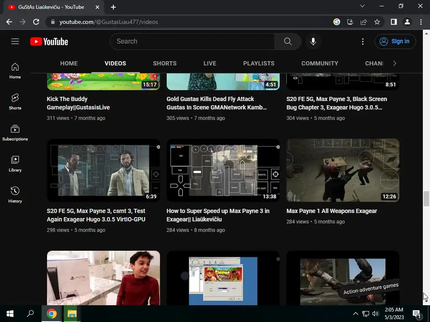Open S20 FE 5G Black Screen Bug title
430x322 pixels.
tap(336, 103)
